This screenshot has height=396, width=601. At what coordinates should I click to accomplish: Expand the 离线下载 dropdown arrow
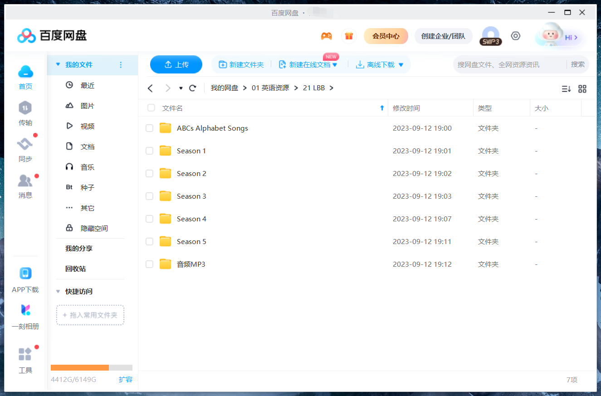point(401,64)
